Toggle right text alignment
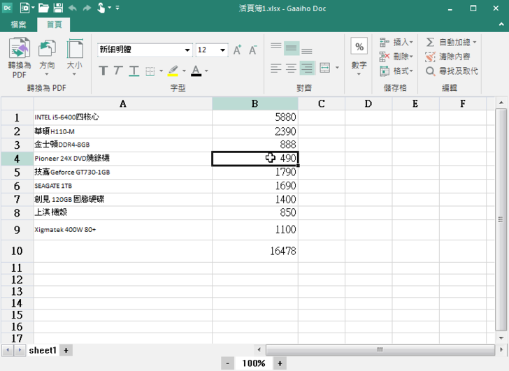This screenshot has height=371, width=509. click(x=307, y=68)
